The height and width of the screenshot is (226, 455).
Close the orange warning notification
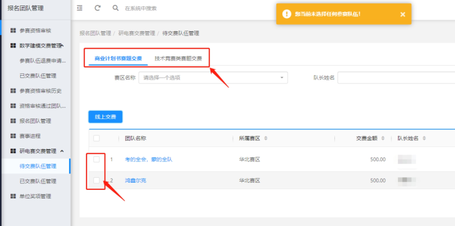pyautogui.click(x=402, y=14)
